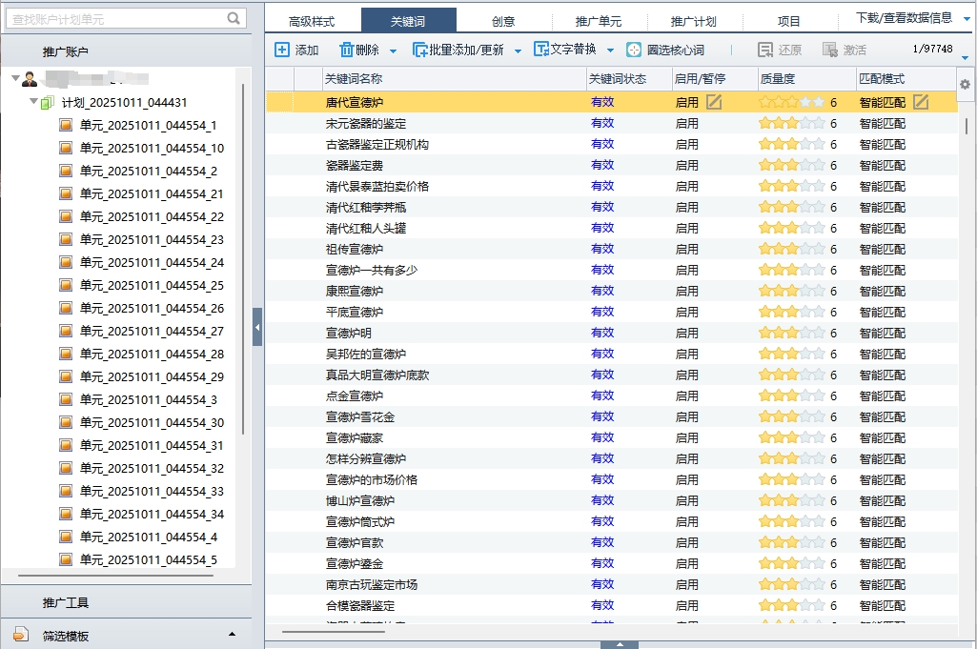Collapse the left sidebar panel handle
The image size is (977, 649).
click(257, 327)
